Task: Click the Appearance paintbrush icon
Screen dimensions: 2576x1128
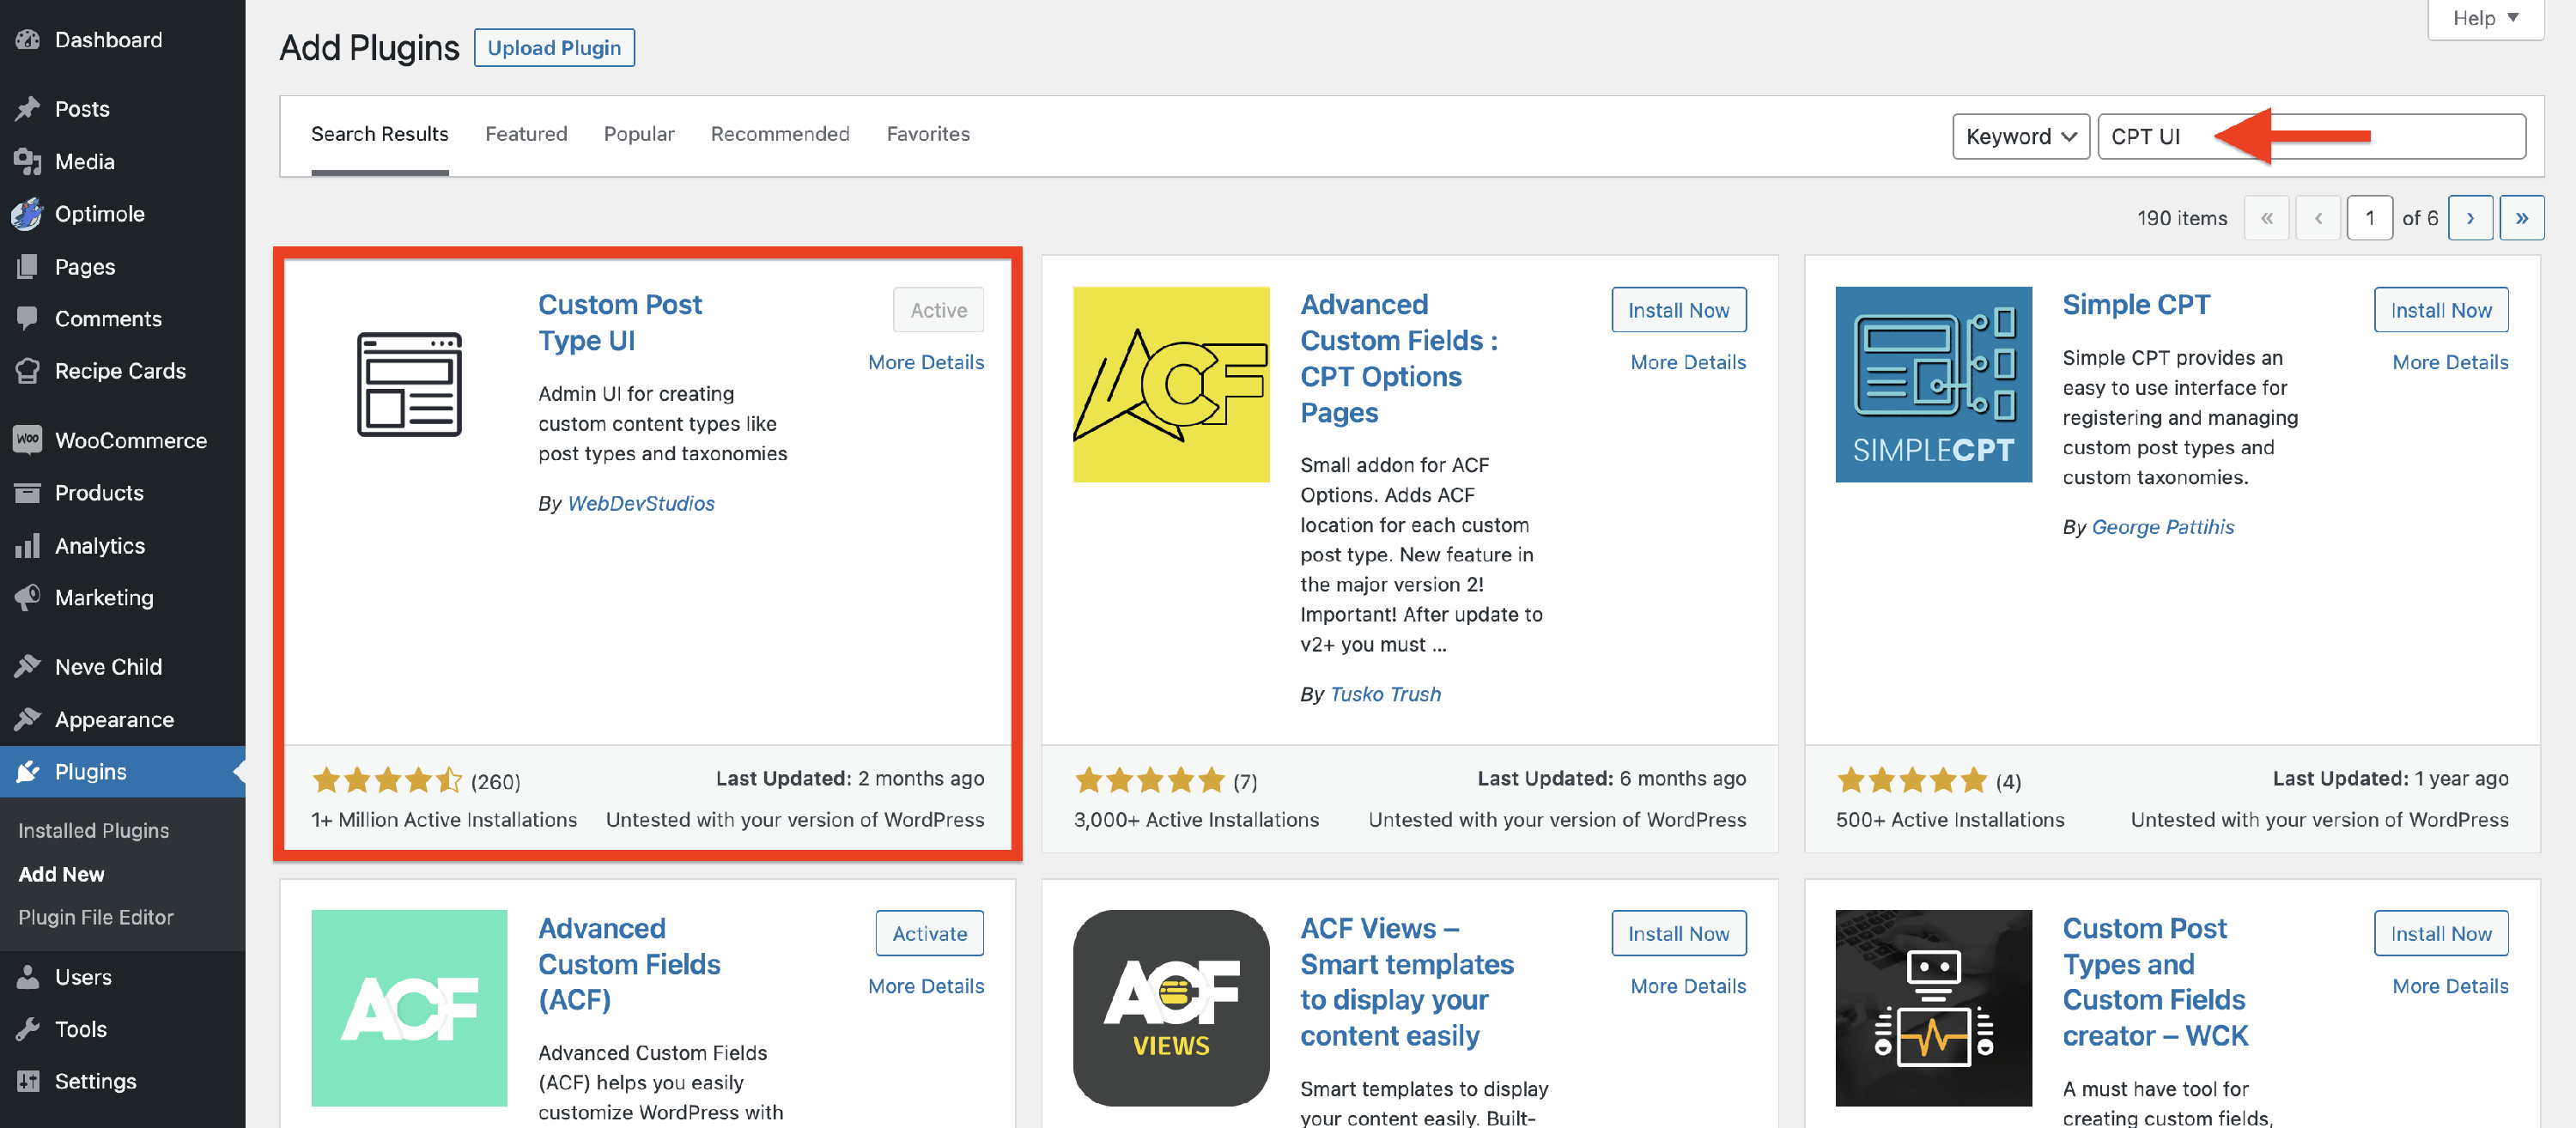Action: point(28,720)
